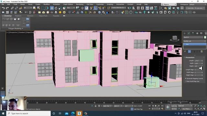Image resolution: width=207 pixels, height=116 pixels.
Task: Toggle the Angle Snap icon
Action: pyautogui.click(x=95, y=8)
